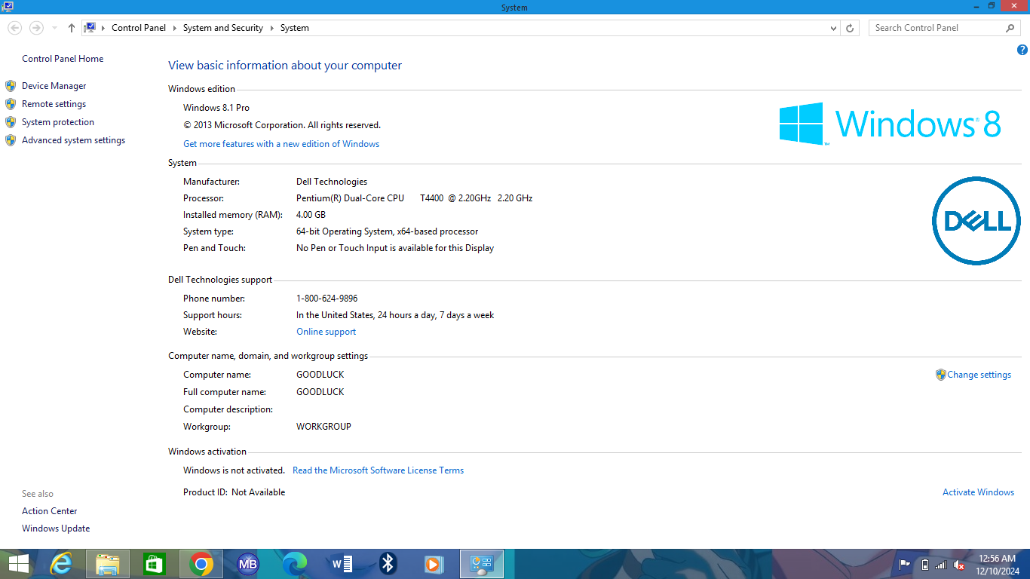Click the Dell logo image
The image size is (1030, 579).
tap(976, 221)
